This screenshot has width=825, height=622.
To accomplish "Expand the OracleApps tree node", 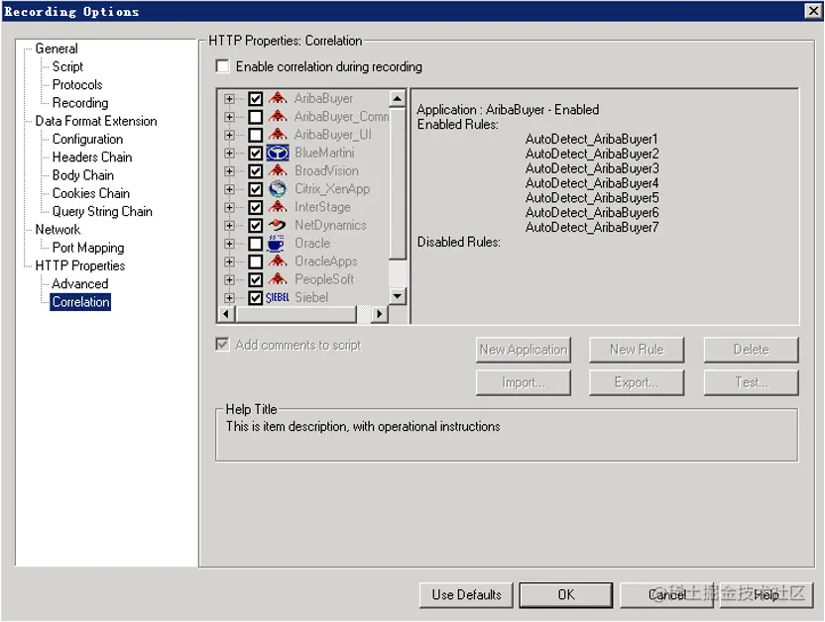I will pyautogui.click(x=229, y=261).
